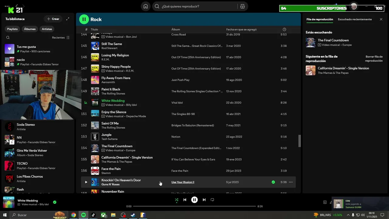Screen dimensions: 389x219
Task: Toggle saved checkmark on Knockin' On Heaven's Door
Action: click(273, 182)
